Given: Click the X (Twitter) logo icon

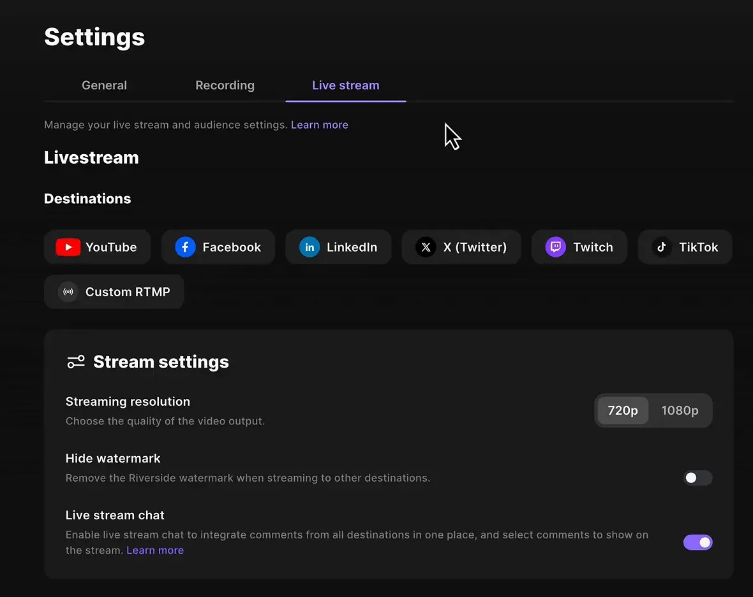Looking at the screenshot, I should click(425, 247).
